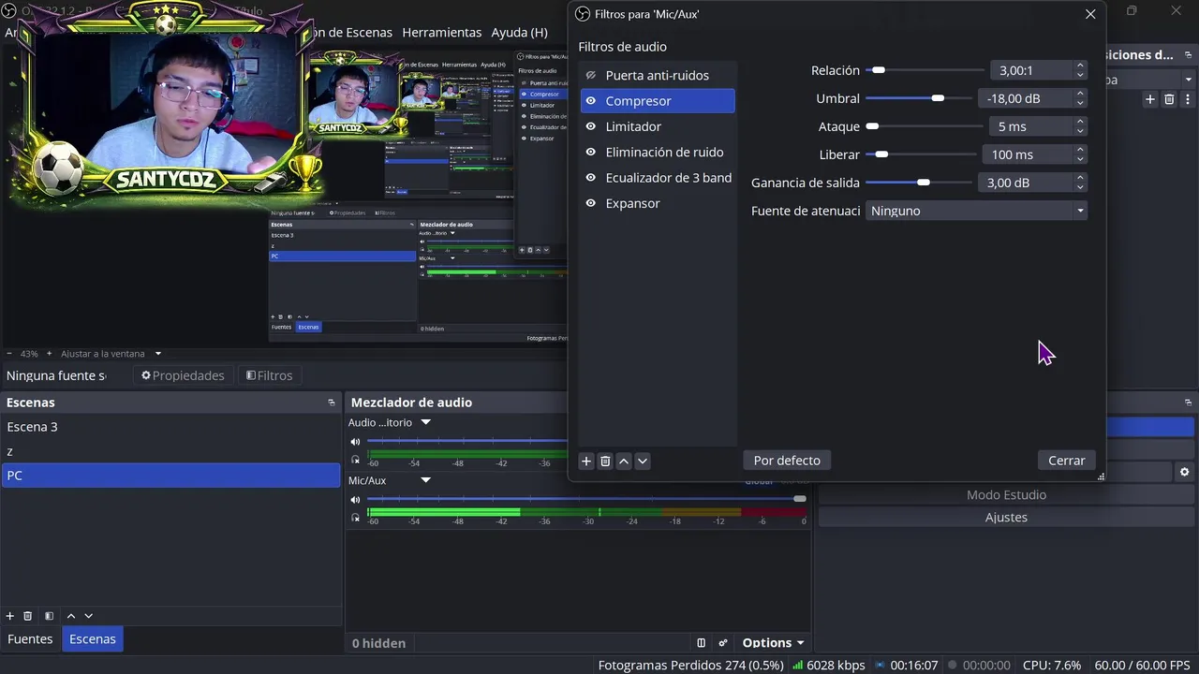Increase or decrease Relación value stepper

coord(1080,70)
